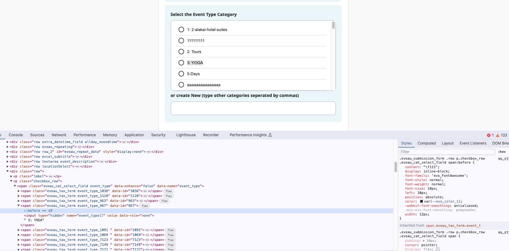Open the Security tab
The height and width of the screenshot is (251, 509).
(158, 135)
